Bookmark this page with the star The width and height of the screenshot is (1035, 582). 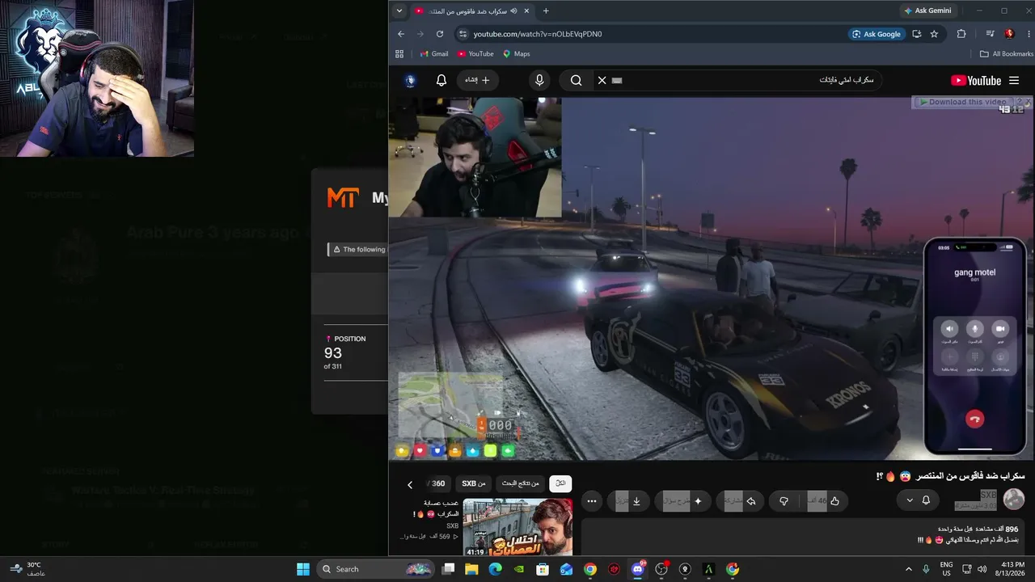[934, 34]
